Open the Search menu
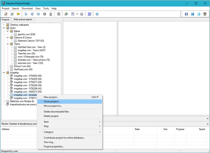 point(16,8)
